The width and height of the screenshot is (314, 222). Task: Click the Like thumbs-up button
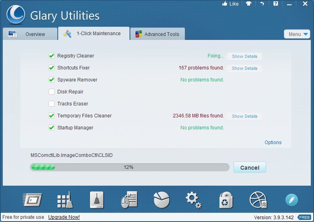coord(230,4)
